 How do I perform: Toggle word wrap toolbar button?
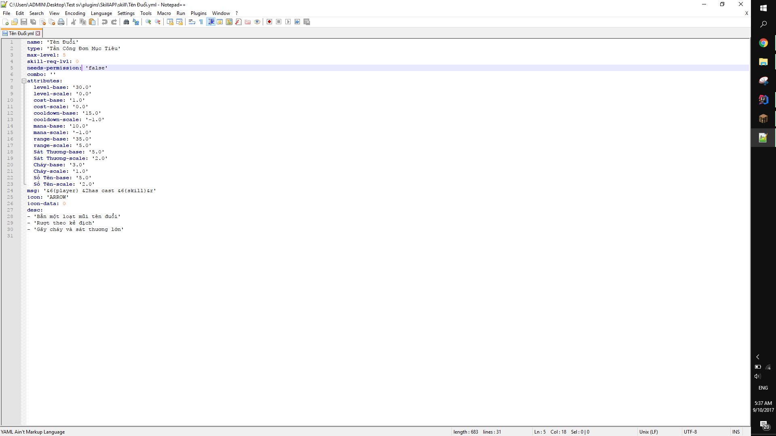192,22
